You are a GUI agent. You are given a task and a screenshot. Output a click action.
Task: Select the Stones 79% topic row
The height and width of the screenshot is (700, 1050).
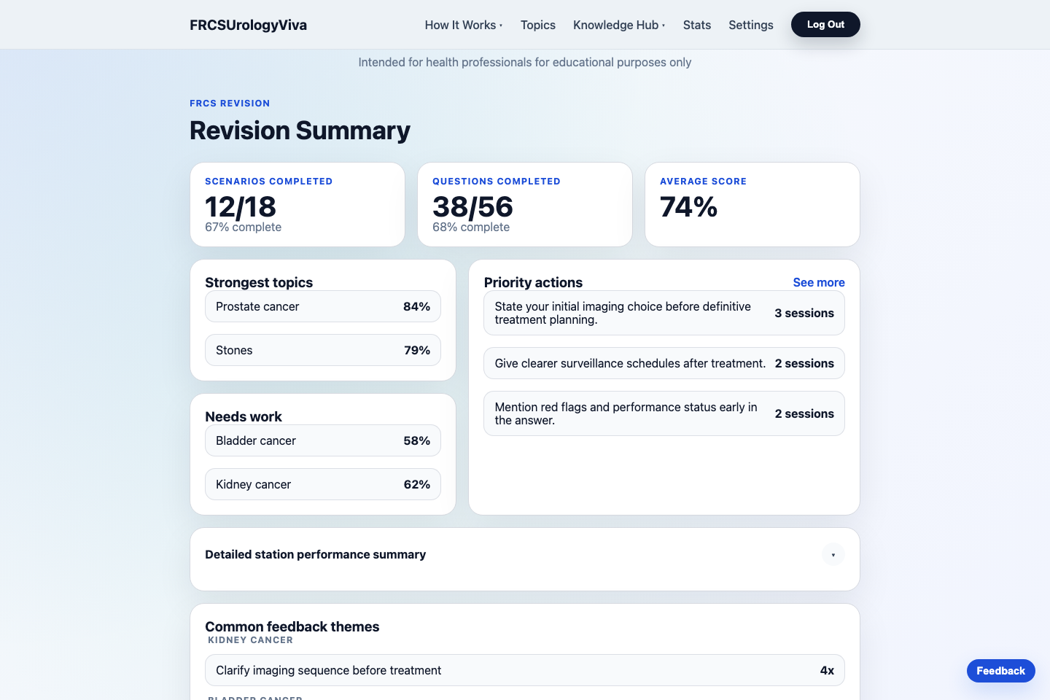pos(323,350)
